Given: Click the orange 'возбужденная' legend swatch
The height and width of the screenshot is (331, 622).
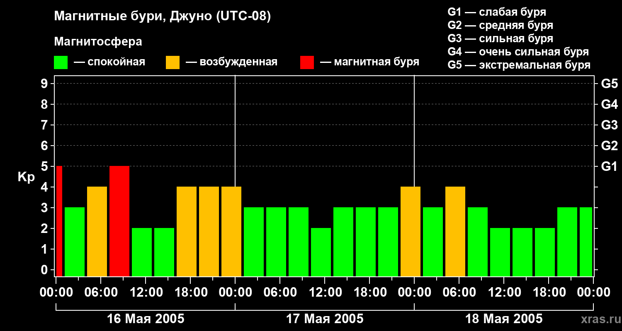Looking at the screenshot, I should (173, 62).
